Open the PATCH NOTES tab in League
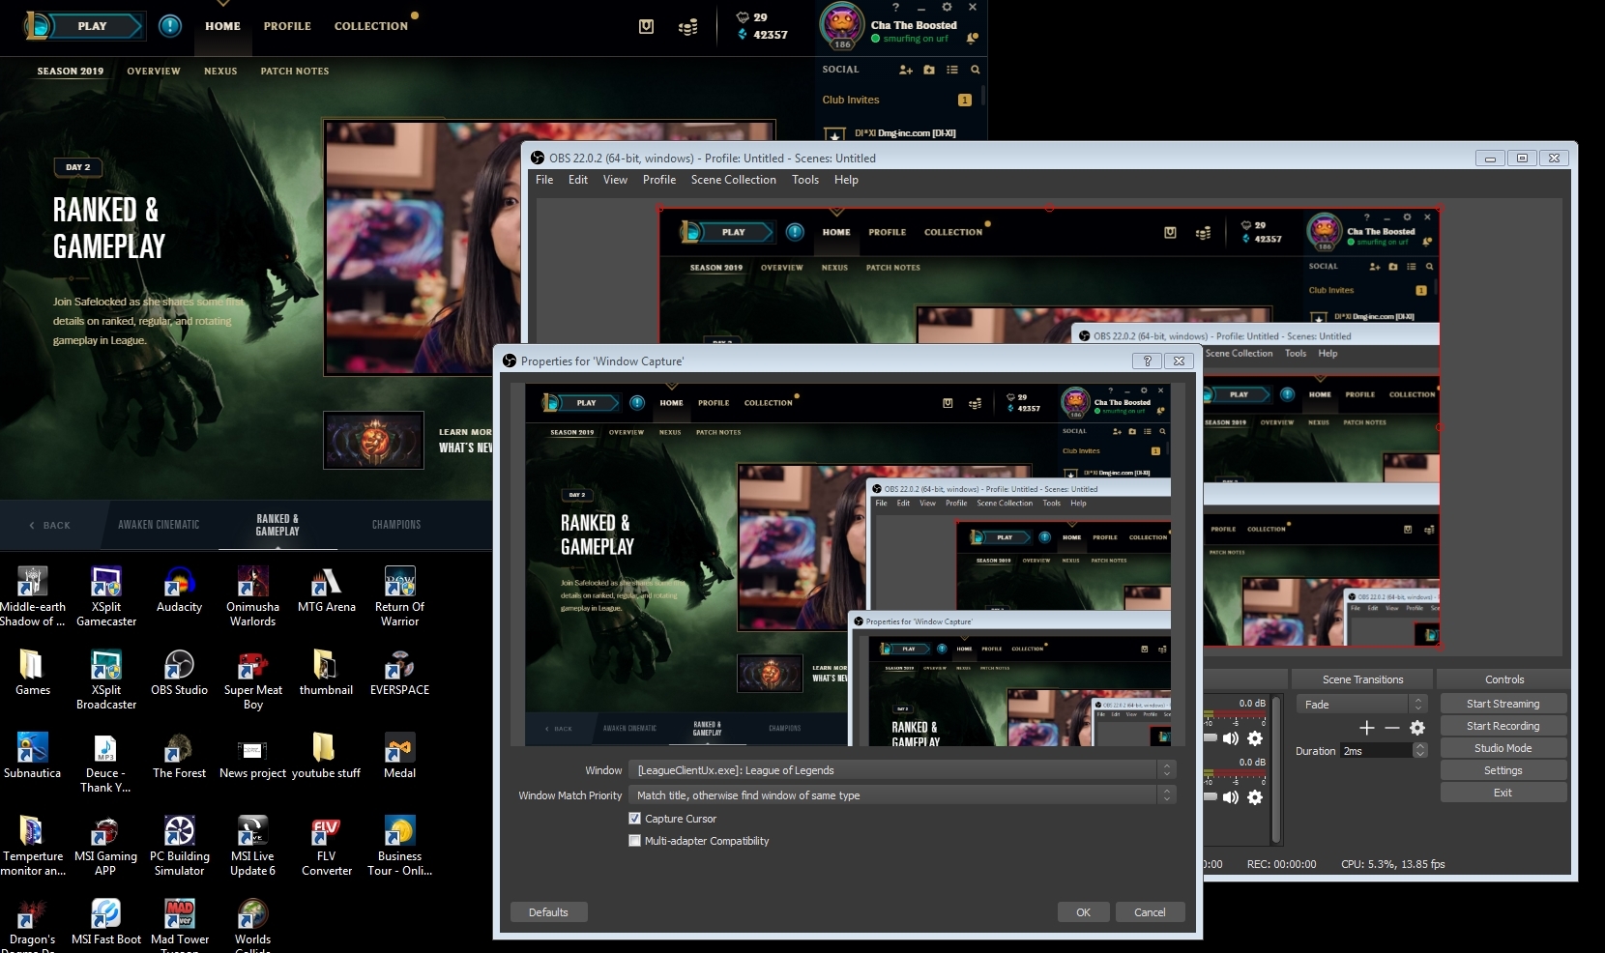The image size is (1605, 953). [295, 71]
